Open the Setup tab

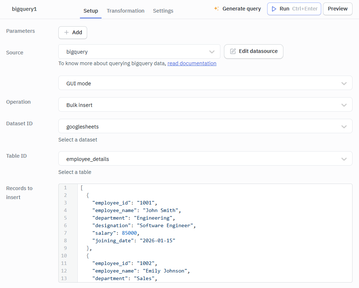click(91, 11)
